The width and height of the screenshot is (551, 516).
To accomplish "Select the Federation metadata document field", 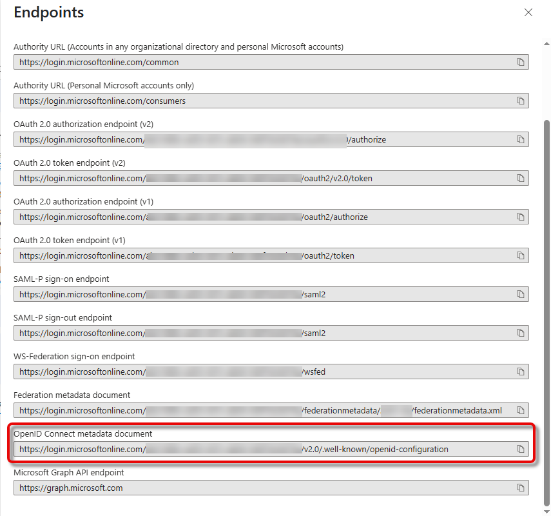I will click(258, 411).
